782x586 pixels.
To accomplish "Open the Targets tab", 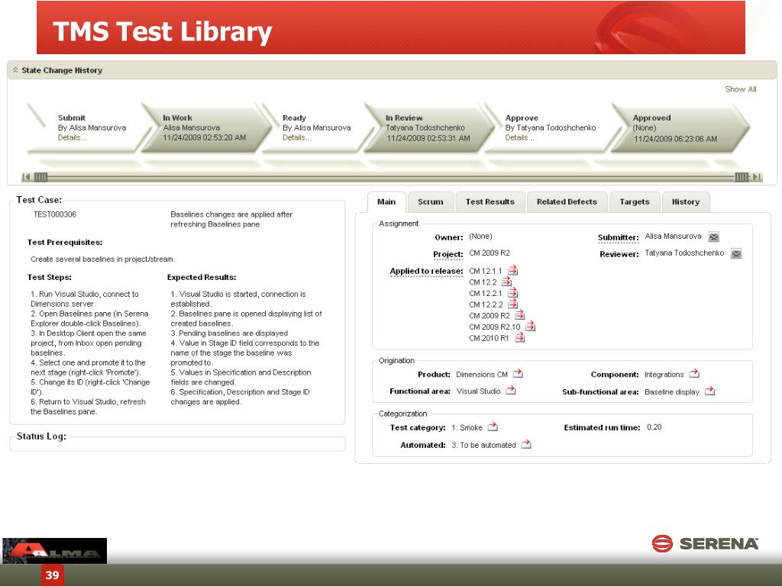I will point(635,201).
